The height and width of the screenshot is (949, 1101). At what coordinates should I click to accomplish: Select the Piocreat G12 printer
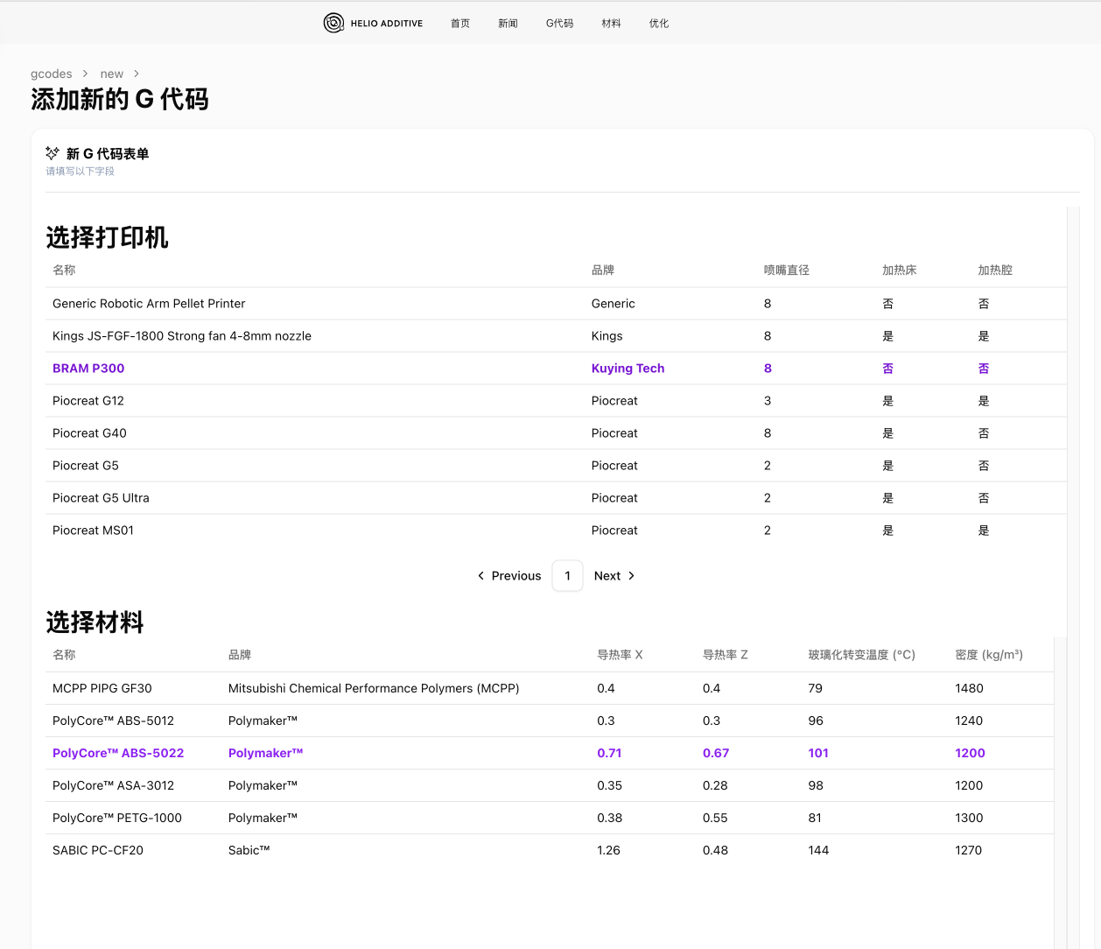pos(556,401)
